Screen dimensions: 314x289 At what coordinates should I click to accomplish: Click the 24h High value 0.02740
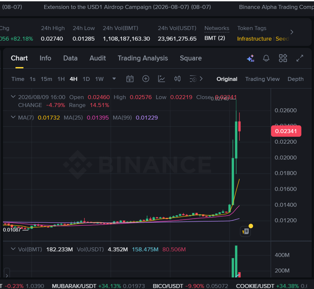click(x=52, y=39)
